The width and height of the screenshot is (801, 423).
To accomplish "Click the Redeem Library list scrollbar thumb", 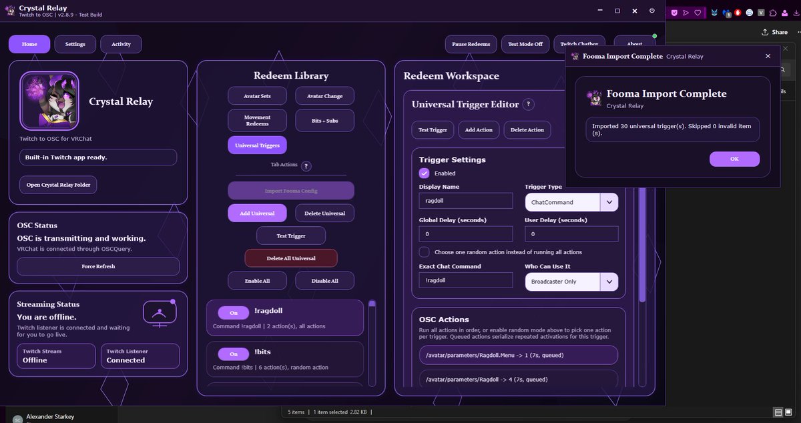I will (372, 304).
